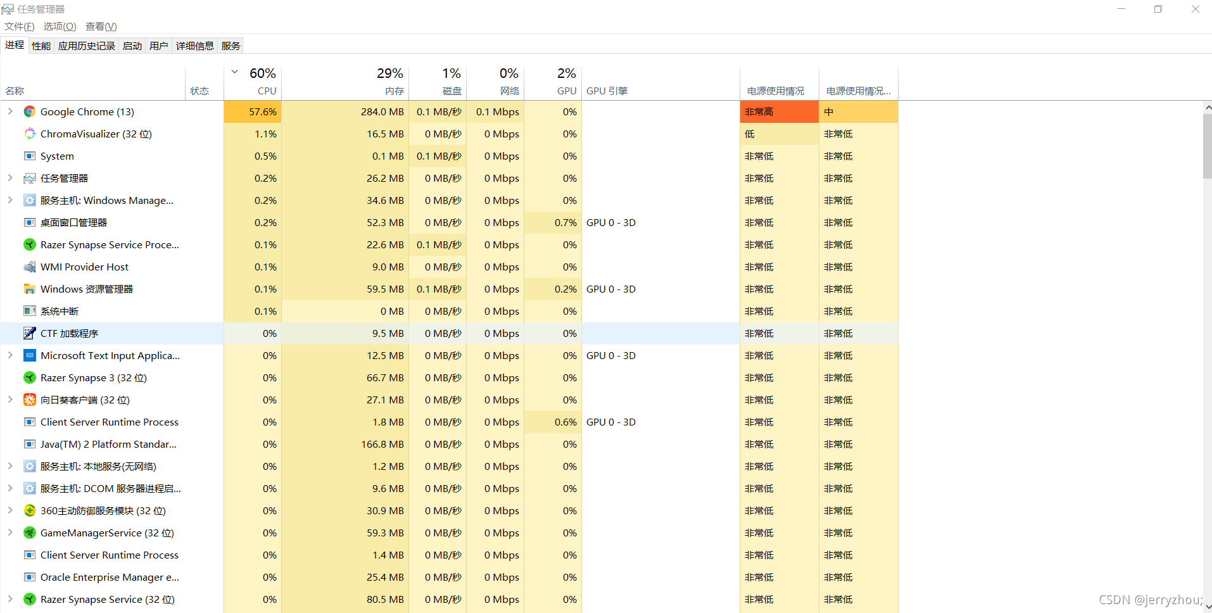Image resolution: width=1212 pixels, height=613 pixels.
Task: Click the Java(TM) 2 Platform Standar... icon
Action: coord(30,445)
